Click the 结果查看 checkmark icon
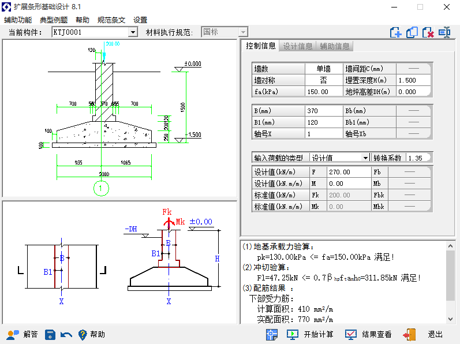The width and height of the screenshot is (460, 344). tap(351, 335)
